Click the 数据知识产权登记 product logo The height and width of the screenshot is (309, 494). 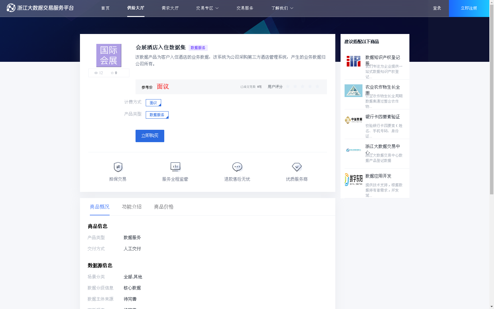click(354, 61)
